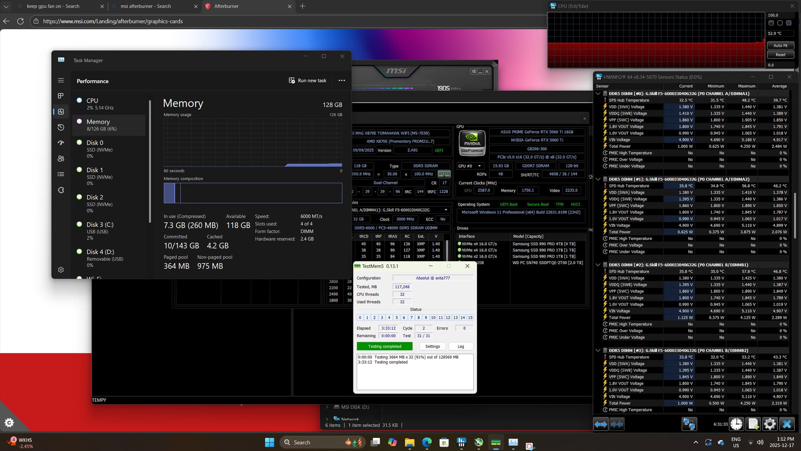Open Task Manager App history icon

[61, 127]
